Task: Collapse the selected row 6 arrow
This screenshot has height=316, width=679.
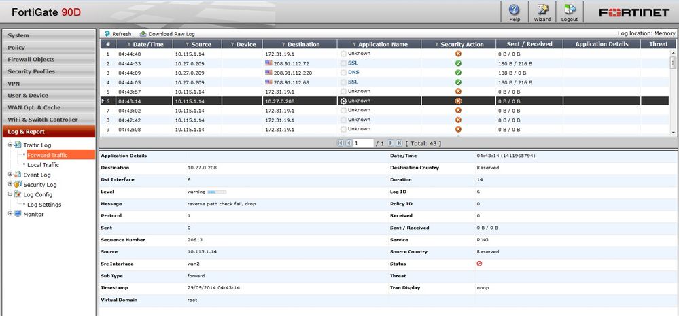Action: pos(103,101)
